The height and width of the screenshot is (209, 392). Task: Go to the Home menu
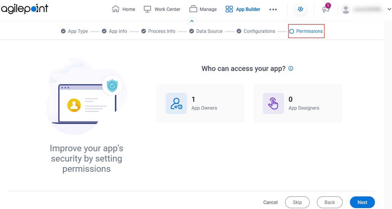pyautogui.click(x=123, y=9)
